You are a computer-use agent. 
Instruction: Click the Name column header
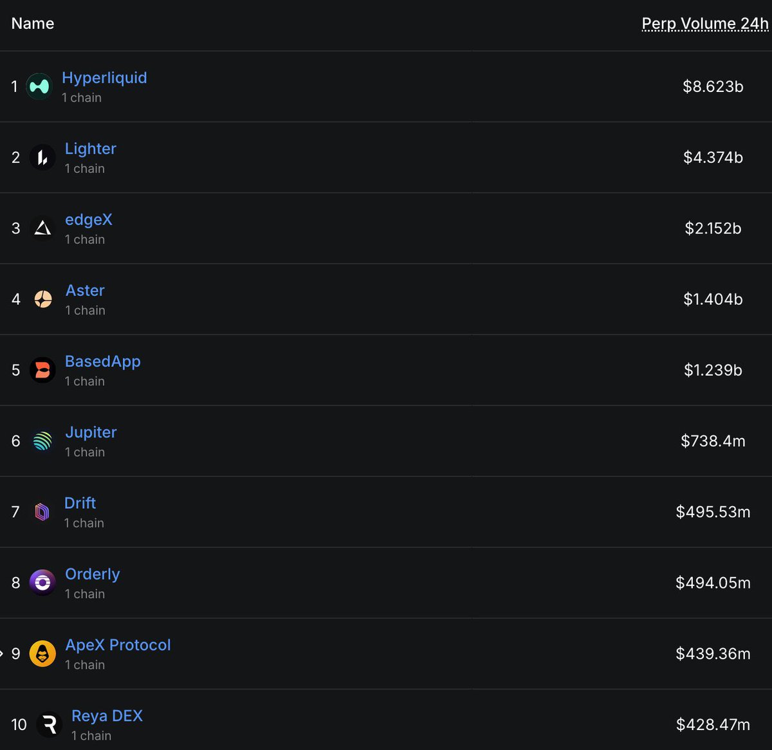33,24
